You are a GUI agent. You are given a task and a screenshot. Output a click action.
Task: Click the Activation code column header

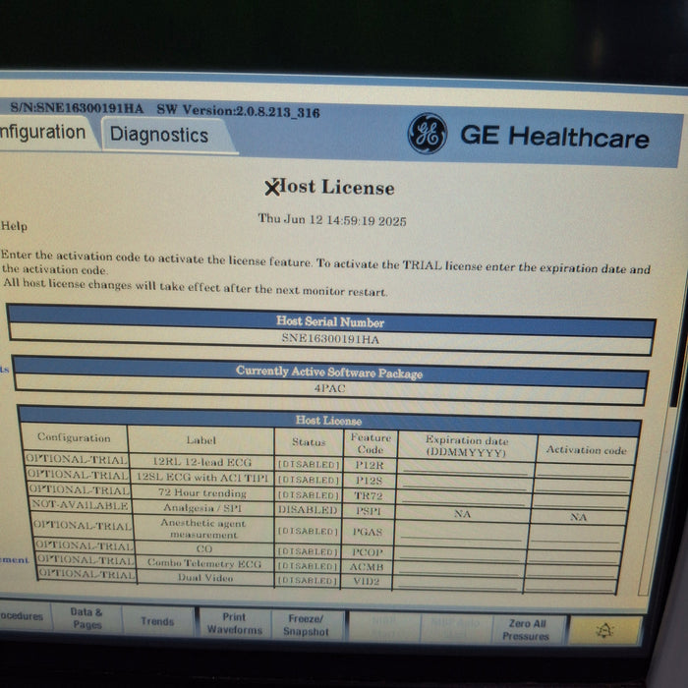[586, 450]
